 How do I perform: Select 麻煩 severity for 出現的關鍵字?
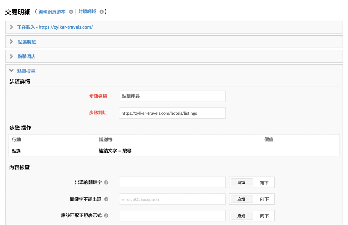click(242, 182)
